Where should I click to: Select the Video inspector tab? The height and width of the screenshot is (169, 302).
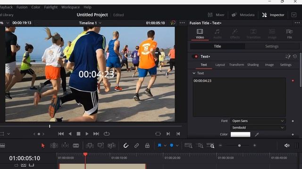200,34
